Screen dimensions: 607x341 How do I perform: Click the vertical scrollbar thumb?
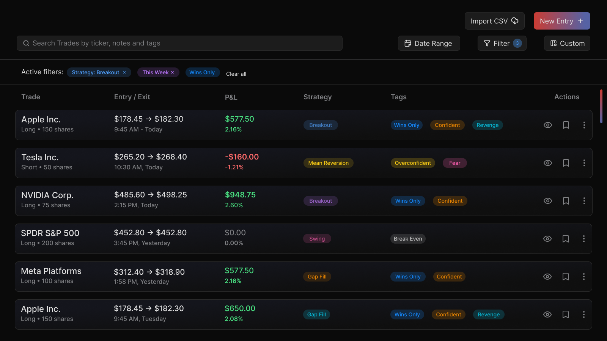pyautogui.click(x=601, y=106)
